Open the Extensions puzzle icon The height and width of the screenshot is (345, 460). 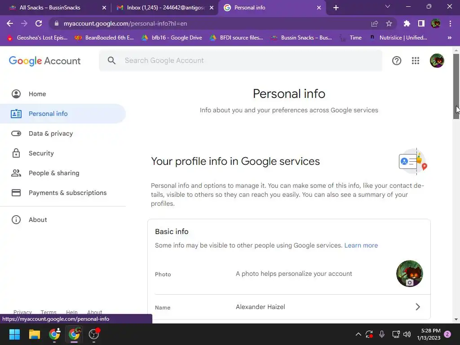tap(407, 23)
